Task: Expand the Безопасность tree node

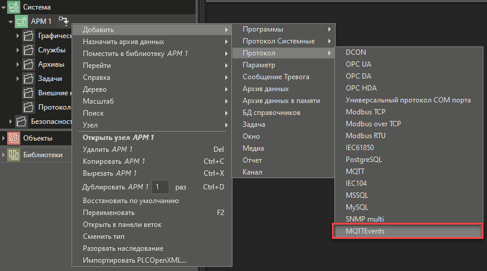Action: click(10, 122)
